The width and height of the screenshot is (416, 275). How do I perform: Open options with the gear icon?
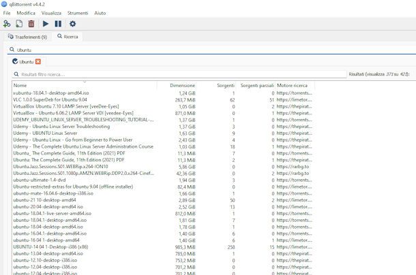click(x=72, y=24)
